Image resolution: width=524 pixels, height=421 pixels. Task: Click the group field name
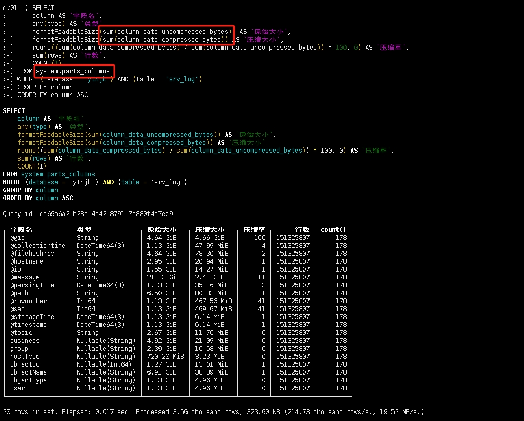click(x=19, y=349)
